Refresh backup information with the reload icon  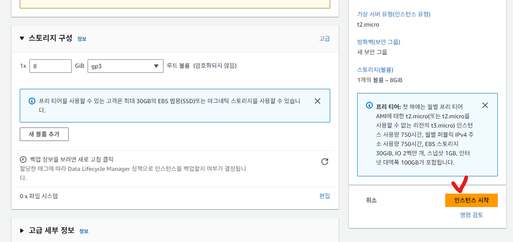[325, 162]
